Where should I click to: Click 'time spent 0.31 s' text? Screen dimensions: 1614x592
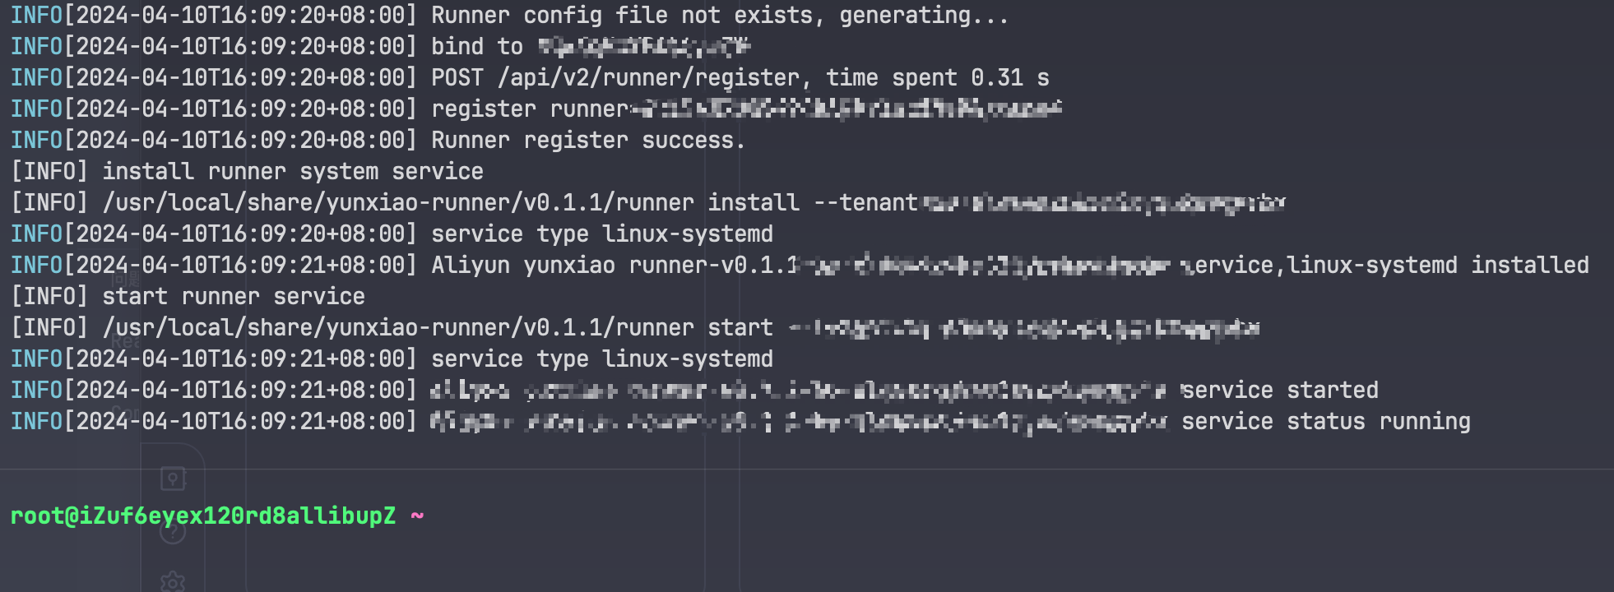click(938, 78)
